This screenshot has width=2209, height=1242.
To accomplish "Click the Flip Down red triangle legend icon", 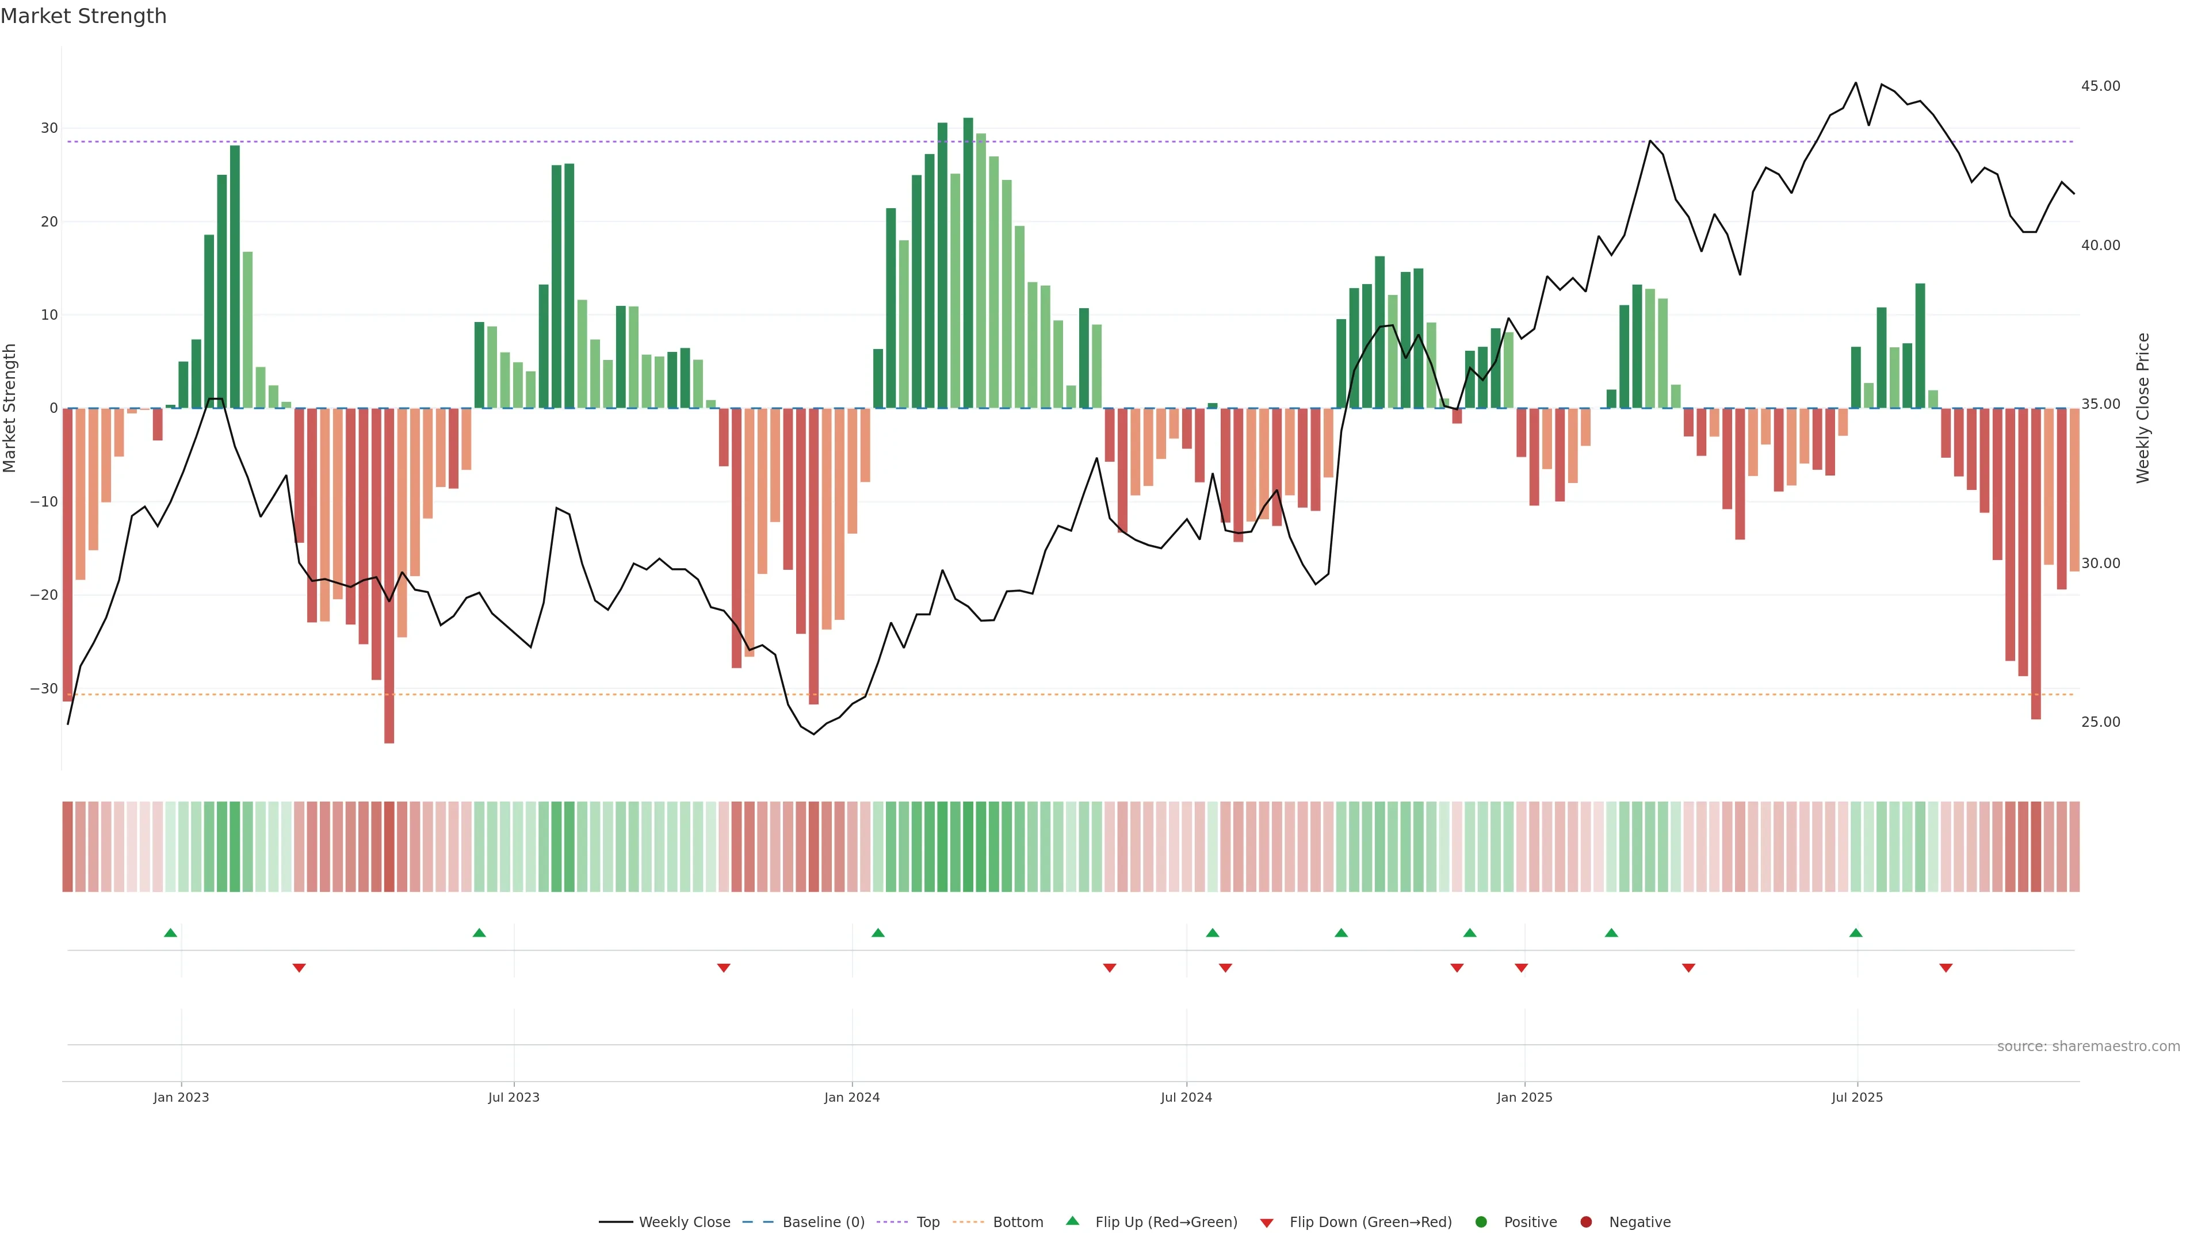I will point(1267,1223).
